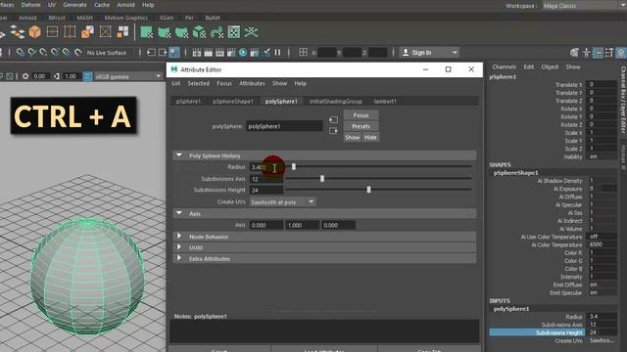The width and height of the screenshot is (627, 352).
Task: Click the viewport exposure gear icon
Action: tap(25, 76)
